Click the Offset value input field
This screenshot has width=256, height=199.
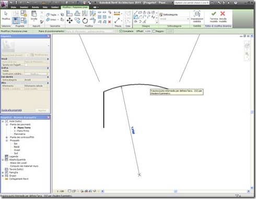(x=148, y=31)
